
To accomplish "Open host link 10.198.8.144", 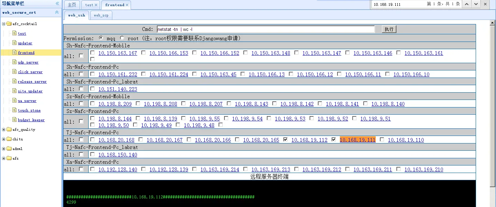I will [115, 119].
